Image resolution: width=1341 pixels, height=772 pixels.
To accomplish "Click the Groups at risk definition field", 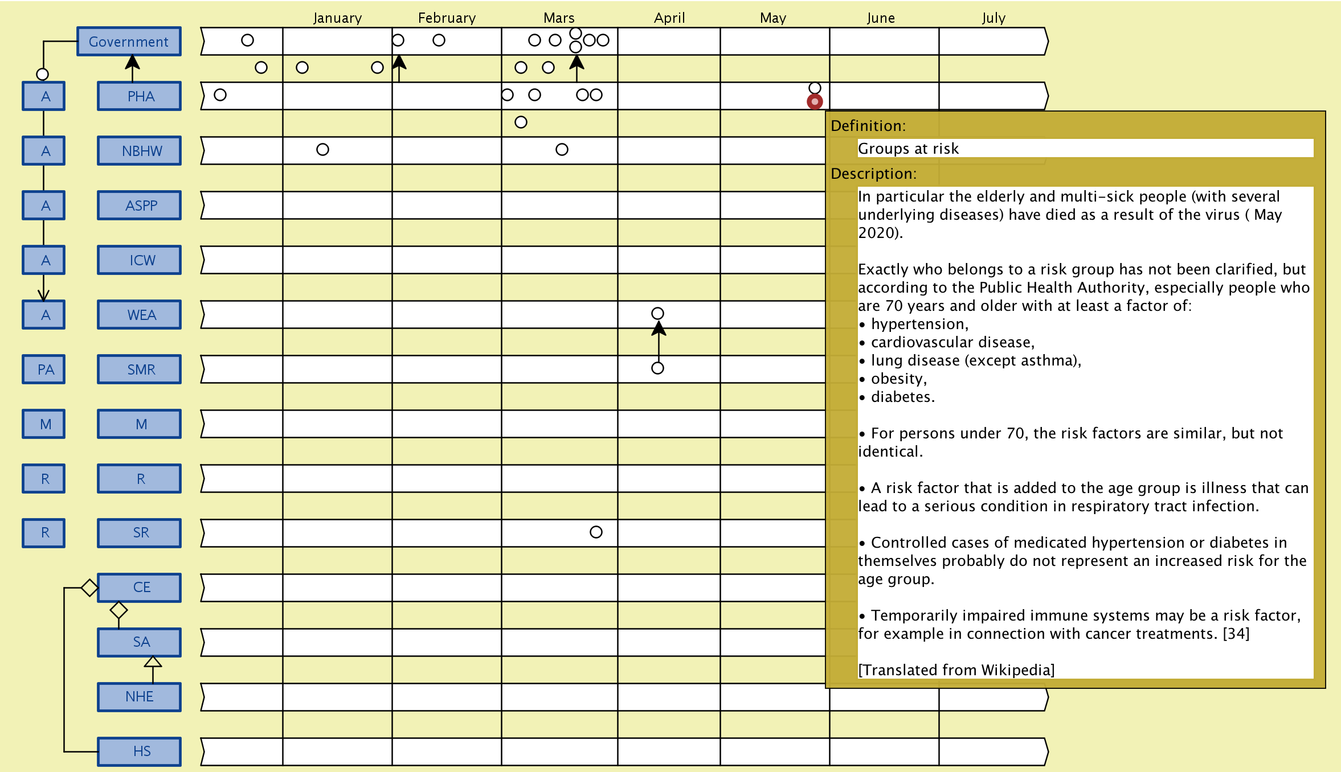I will 1085,149.
